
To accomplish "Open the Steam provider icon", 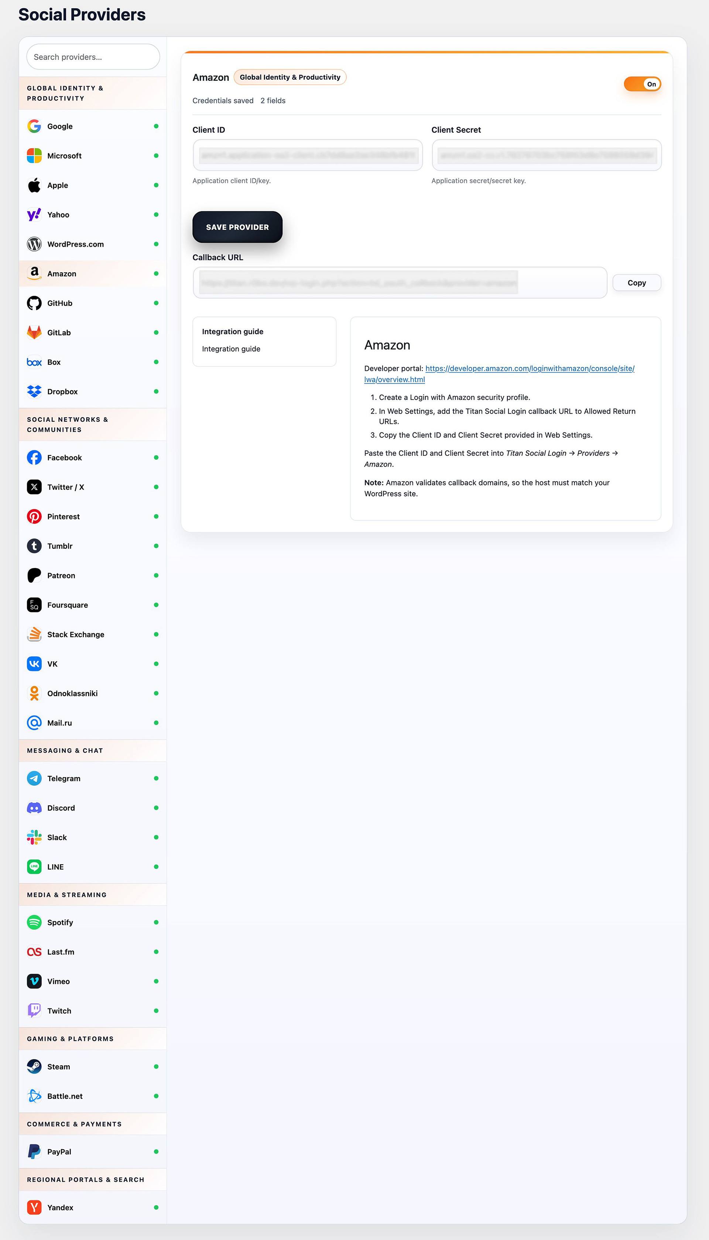I will tap(34, 1066).
